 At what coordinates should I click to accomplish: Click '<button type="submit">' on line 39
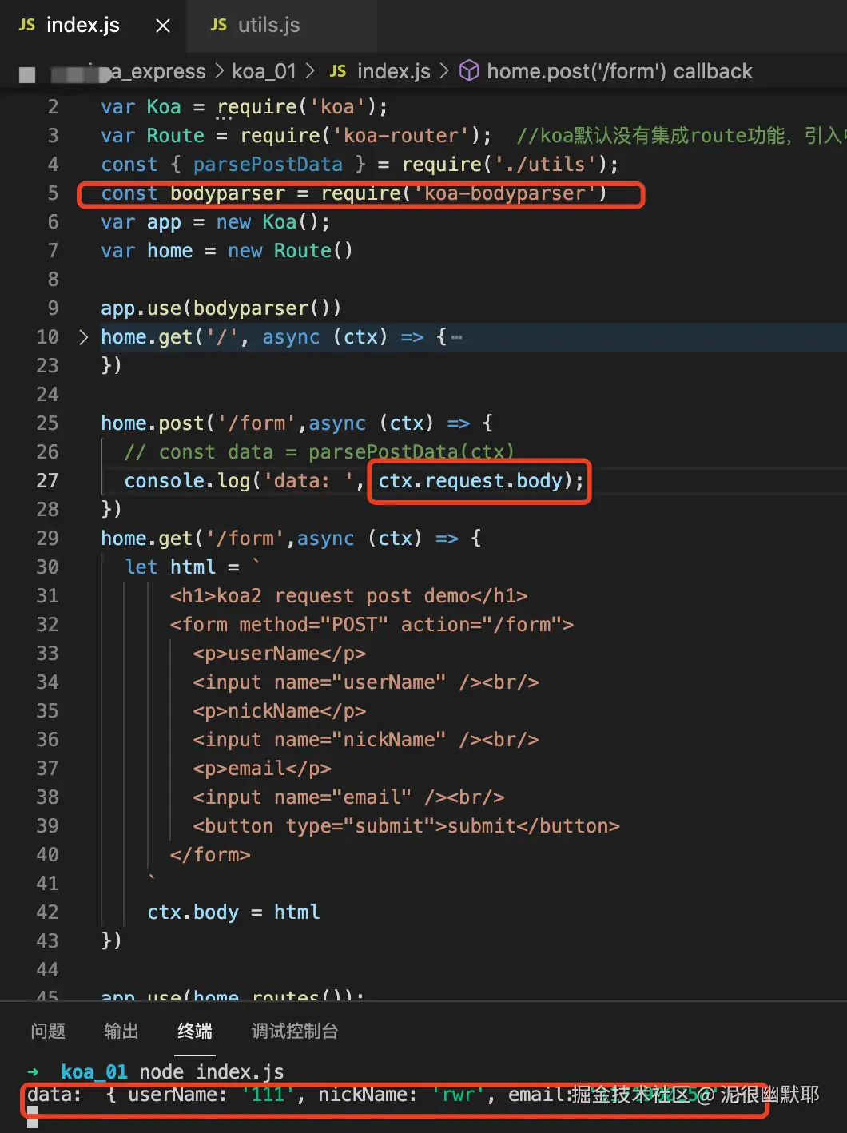click(x=320, y=826)
